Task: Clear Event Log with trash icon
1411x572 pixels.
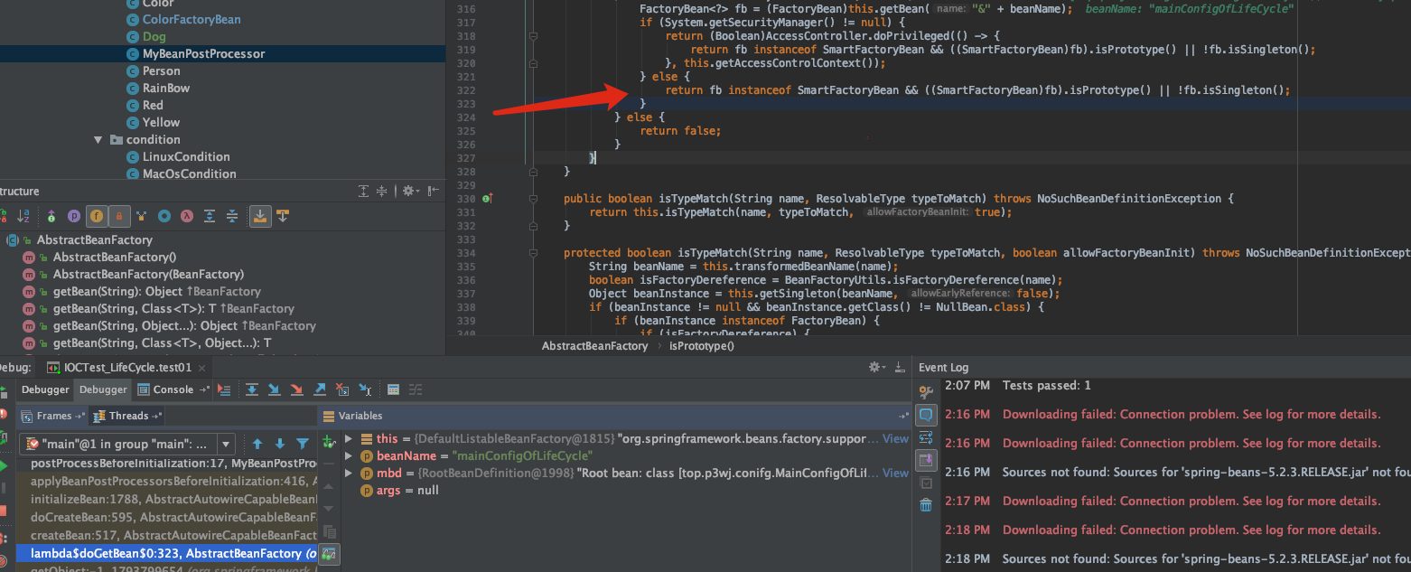Action: pyautogui.click(x=926, y=505)
